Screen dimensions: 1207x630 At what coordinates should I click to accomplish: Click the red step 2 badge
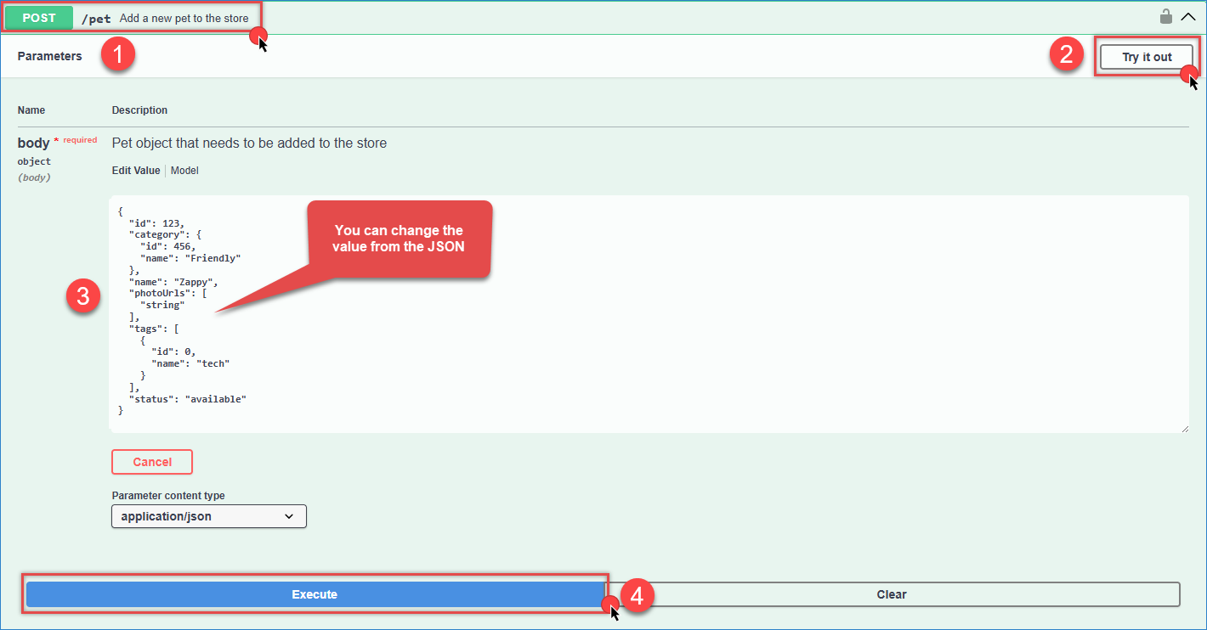click(1066, 56)
